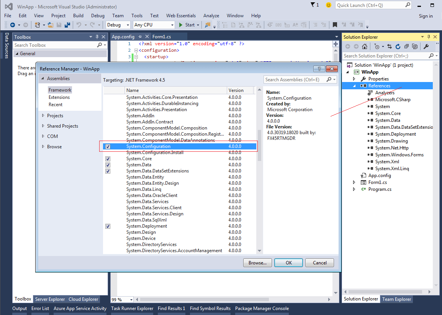The image size is (442, 315).
Task: Select Recent under Assemblies
Action: click(x=56, y=105)
